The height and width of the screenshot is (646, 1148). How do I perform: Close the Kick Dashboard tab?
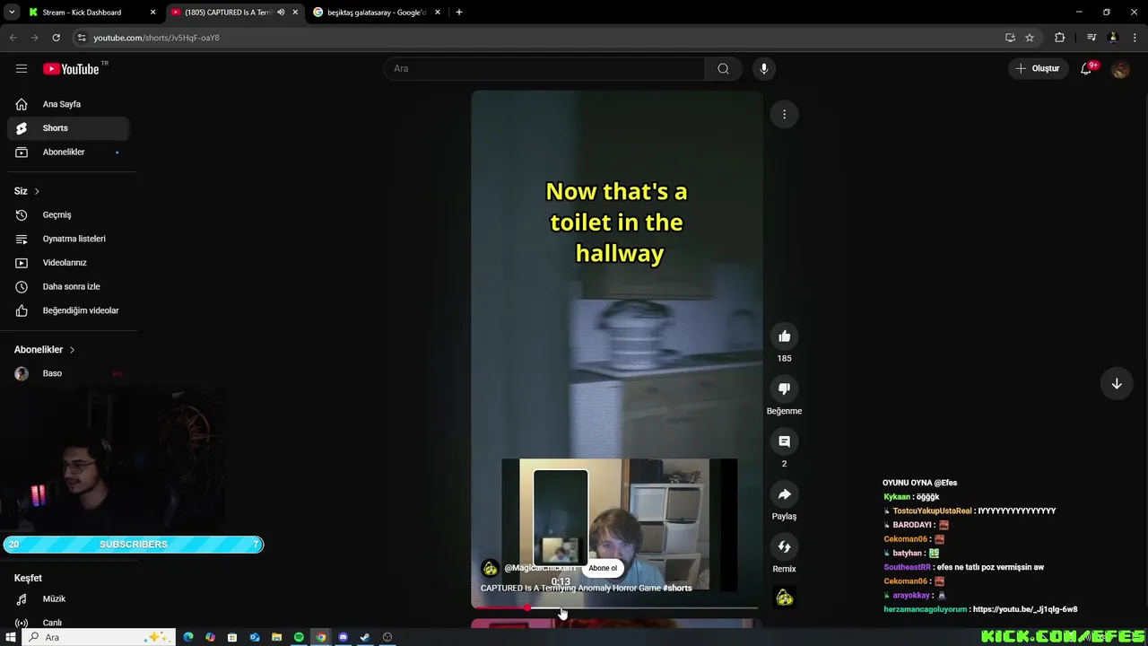(x=152, y=13)
